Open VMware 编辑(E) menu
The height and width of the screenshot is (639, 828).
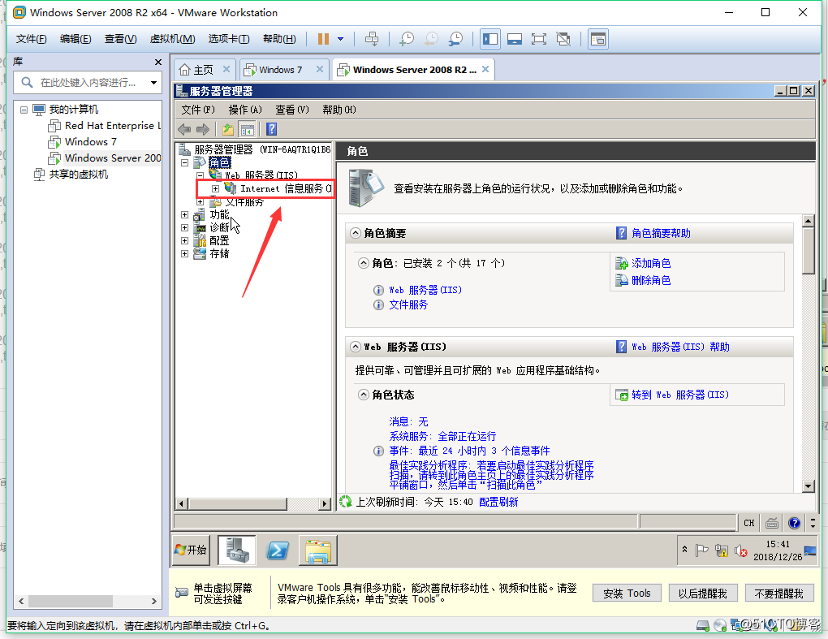tap(75, 38)
